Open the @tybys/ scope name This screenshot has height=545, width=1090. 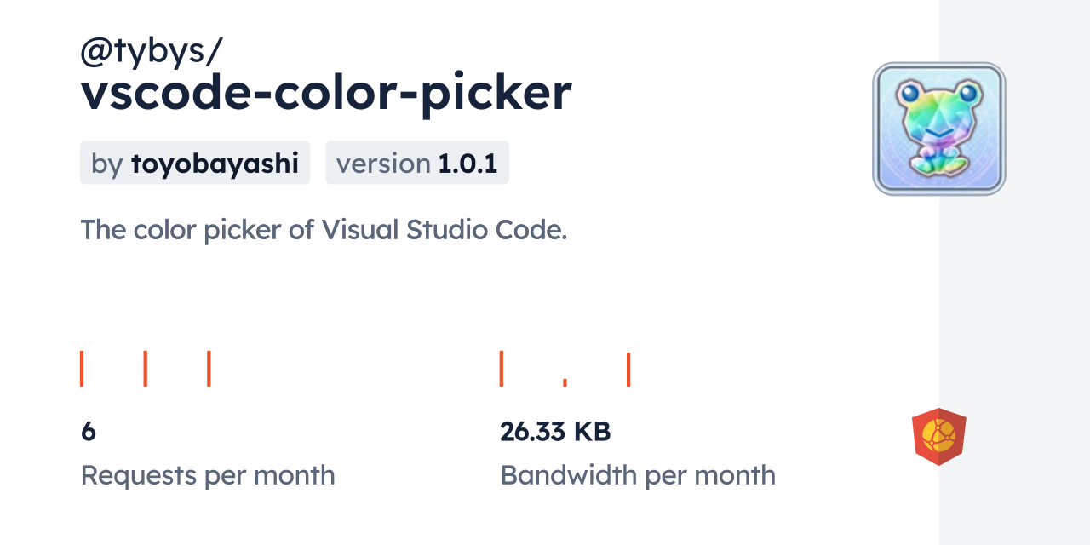(x=151, y=53)
